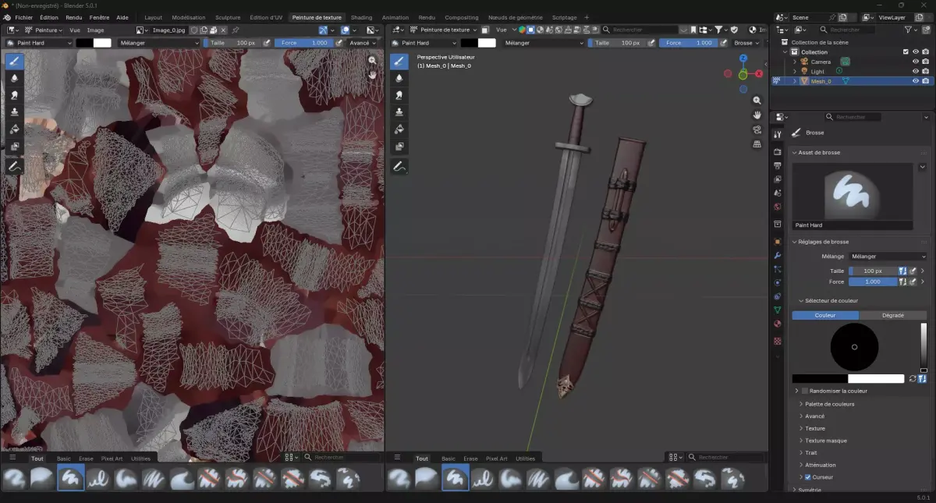Adjust Force slider in properties panel
This screenshot has height=503, width=936.
point(873,282)
